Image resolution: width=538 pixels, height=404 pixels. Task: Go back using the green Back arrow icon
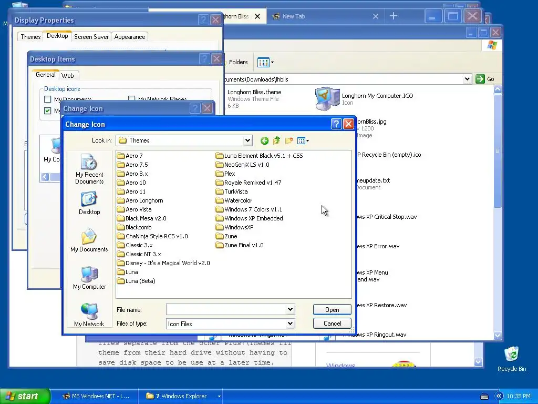[x=264, y=140]
